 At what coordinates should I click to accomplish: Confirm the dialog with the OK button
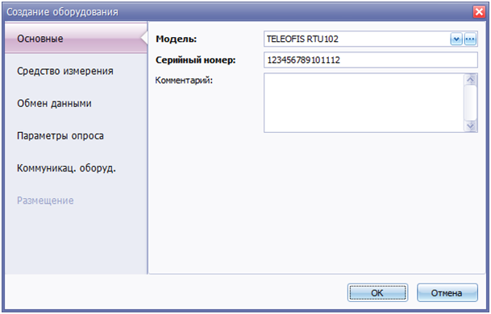pyautogui.click(x=377, y=293)
